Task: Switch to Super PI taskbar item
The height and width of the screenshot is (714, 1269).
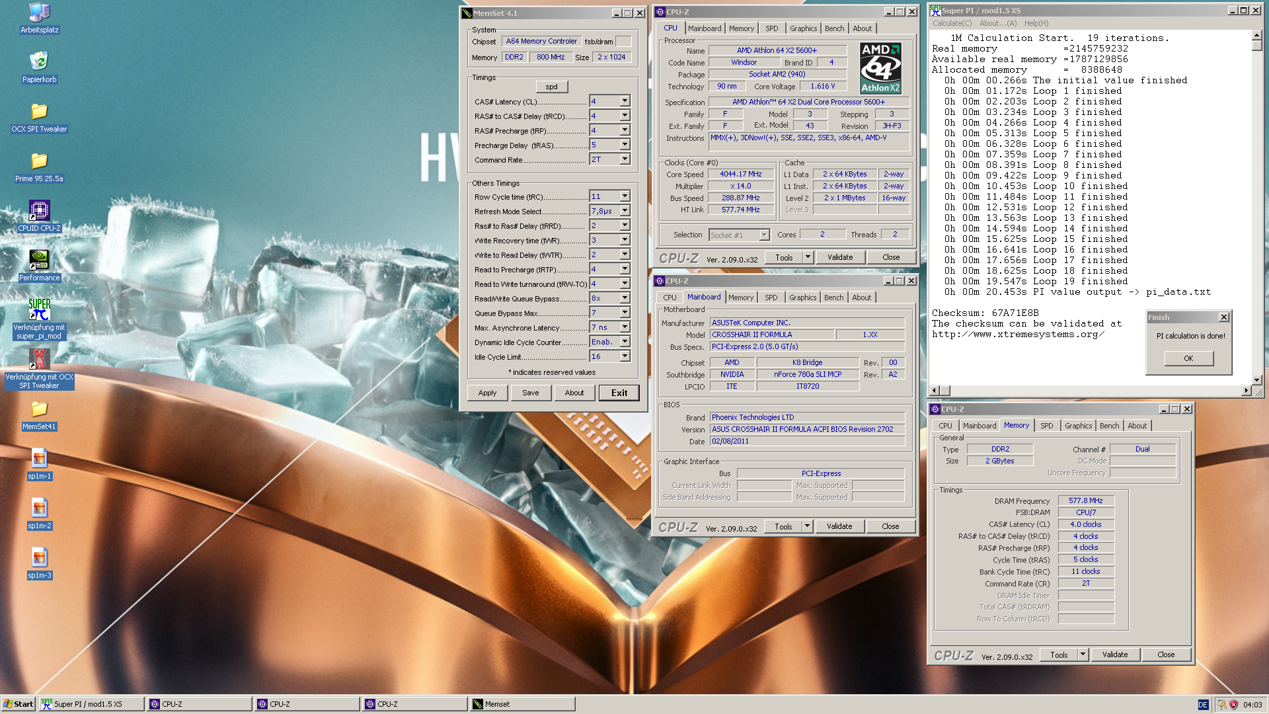Action: [x=91, y=704]
